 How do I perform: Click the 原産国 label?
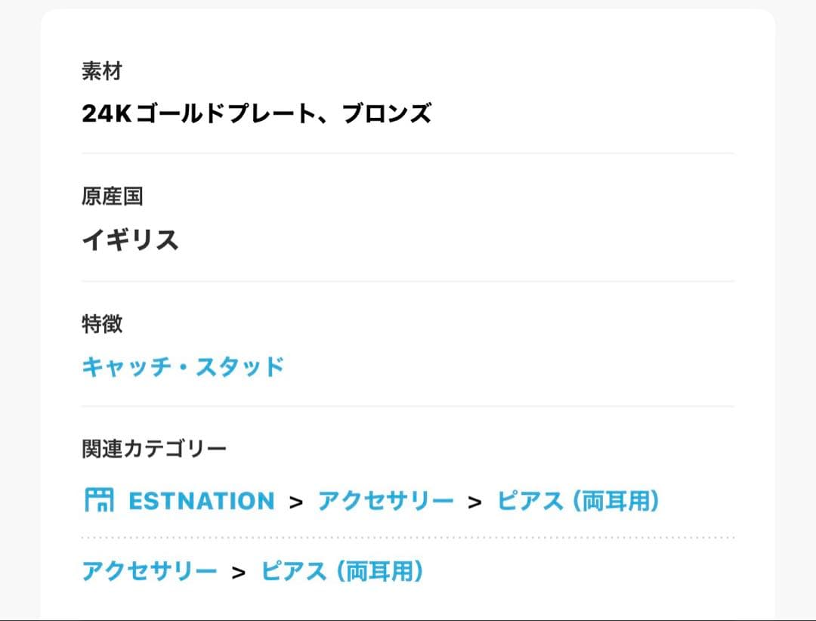click(113, 197)
